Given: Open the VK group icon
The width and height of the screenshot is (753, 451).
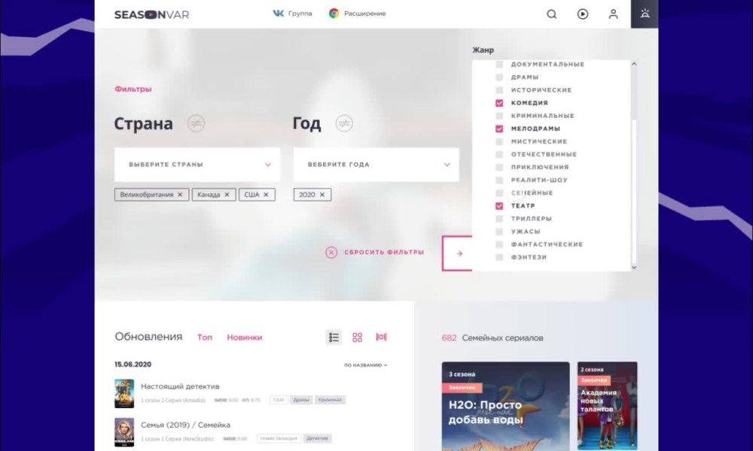Looking at the screenshot, I should pos(278,14).
